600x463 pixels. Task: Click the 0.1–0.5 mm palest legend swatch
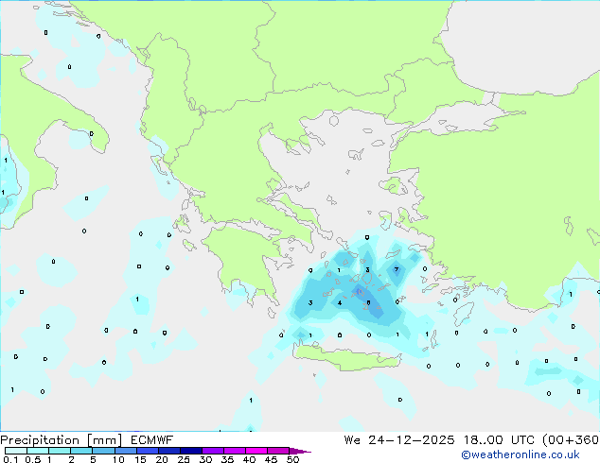16,451
